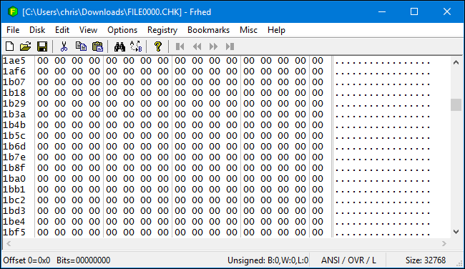Save file using the floppy disk icon

click(x=42, y=47)
